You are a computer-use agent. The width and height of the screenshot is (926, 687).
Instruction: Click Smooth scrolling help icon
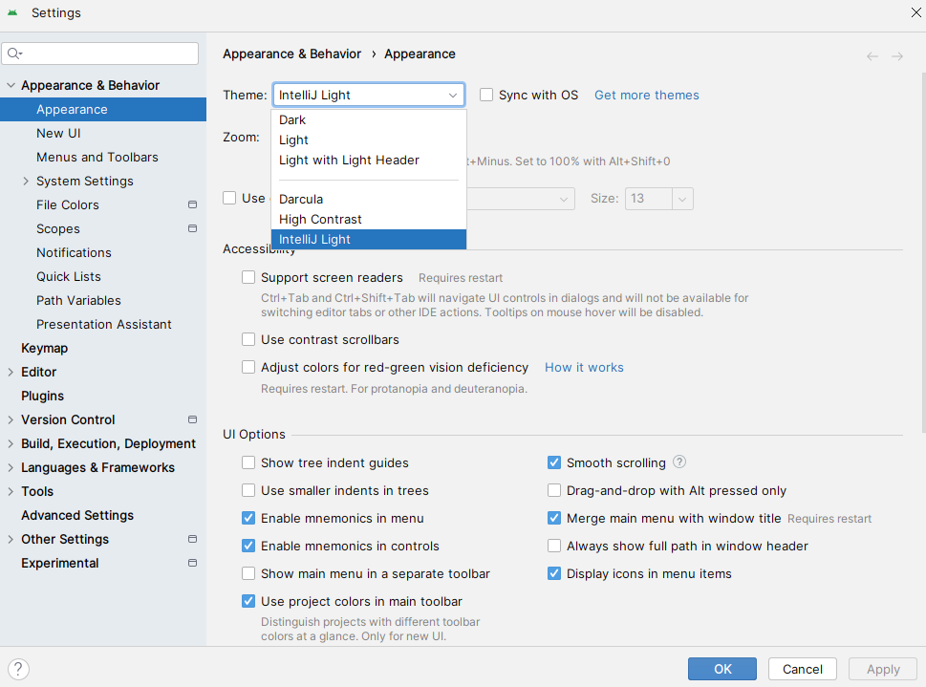click(679, 462)
